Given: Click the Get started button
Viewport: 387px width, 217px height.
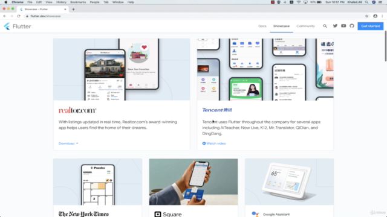Looking at the screenshot, I should pos(370,26).
